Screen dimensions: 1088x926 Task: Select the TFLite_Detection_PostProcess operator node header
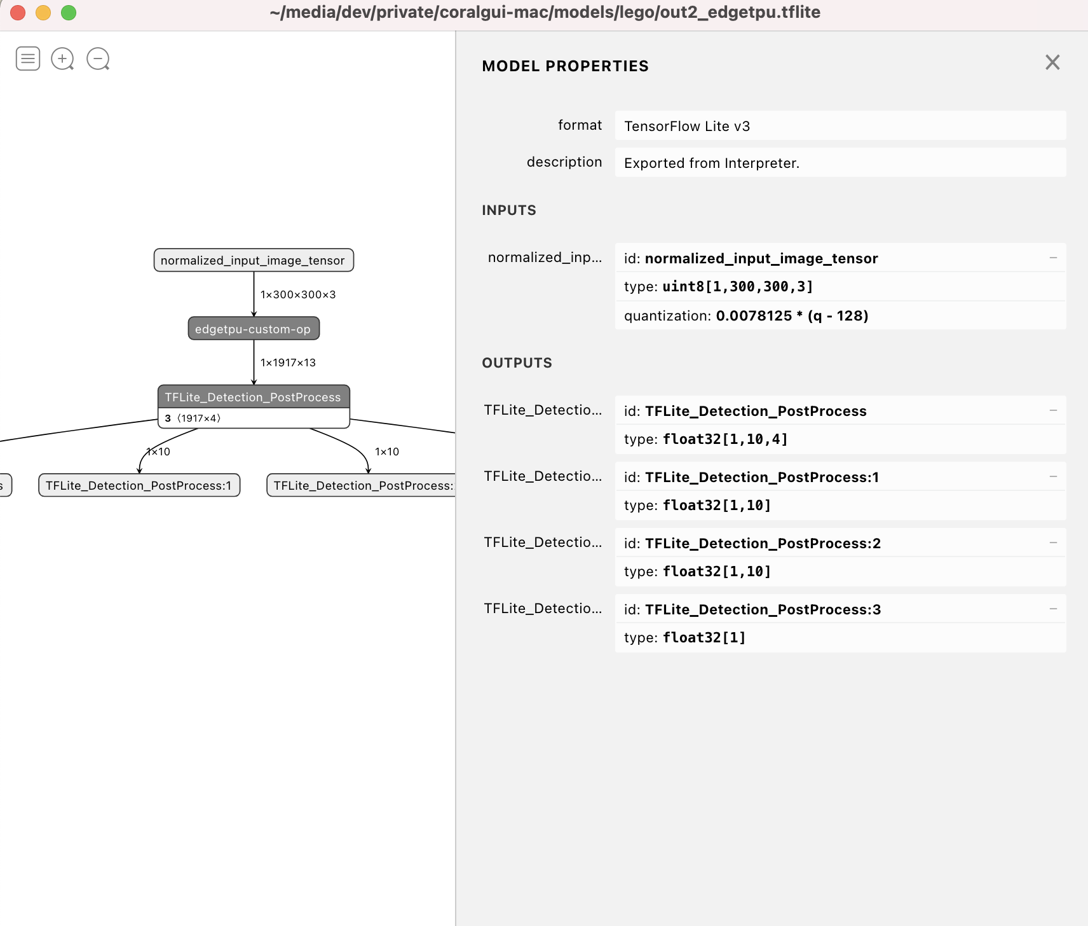coord(253,397)
